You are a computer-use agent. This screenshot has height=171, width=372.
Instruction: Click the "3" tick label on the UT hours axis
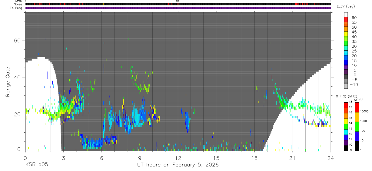pyautogui.click(x=63, y=158)
